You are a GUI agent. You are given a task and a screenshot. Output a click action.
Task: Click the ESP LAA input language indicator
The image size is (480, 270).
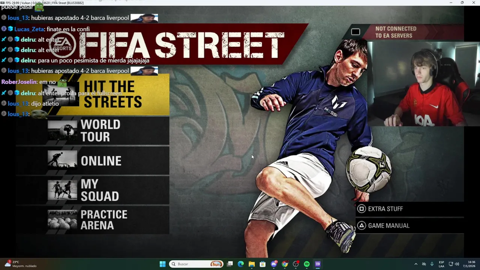(441, 264)
